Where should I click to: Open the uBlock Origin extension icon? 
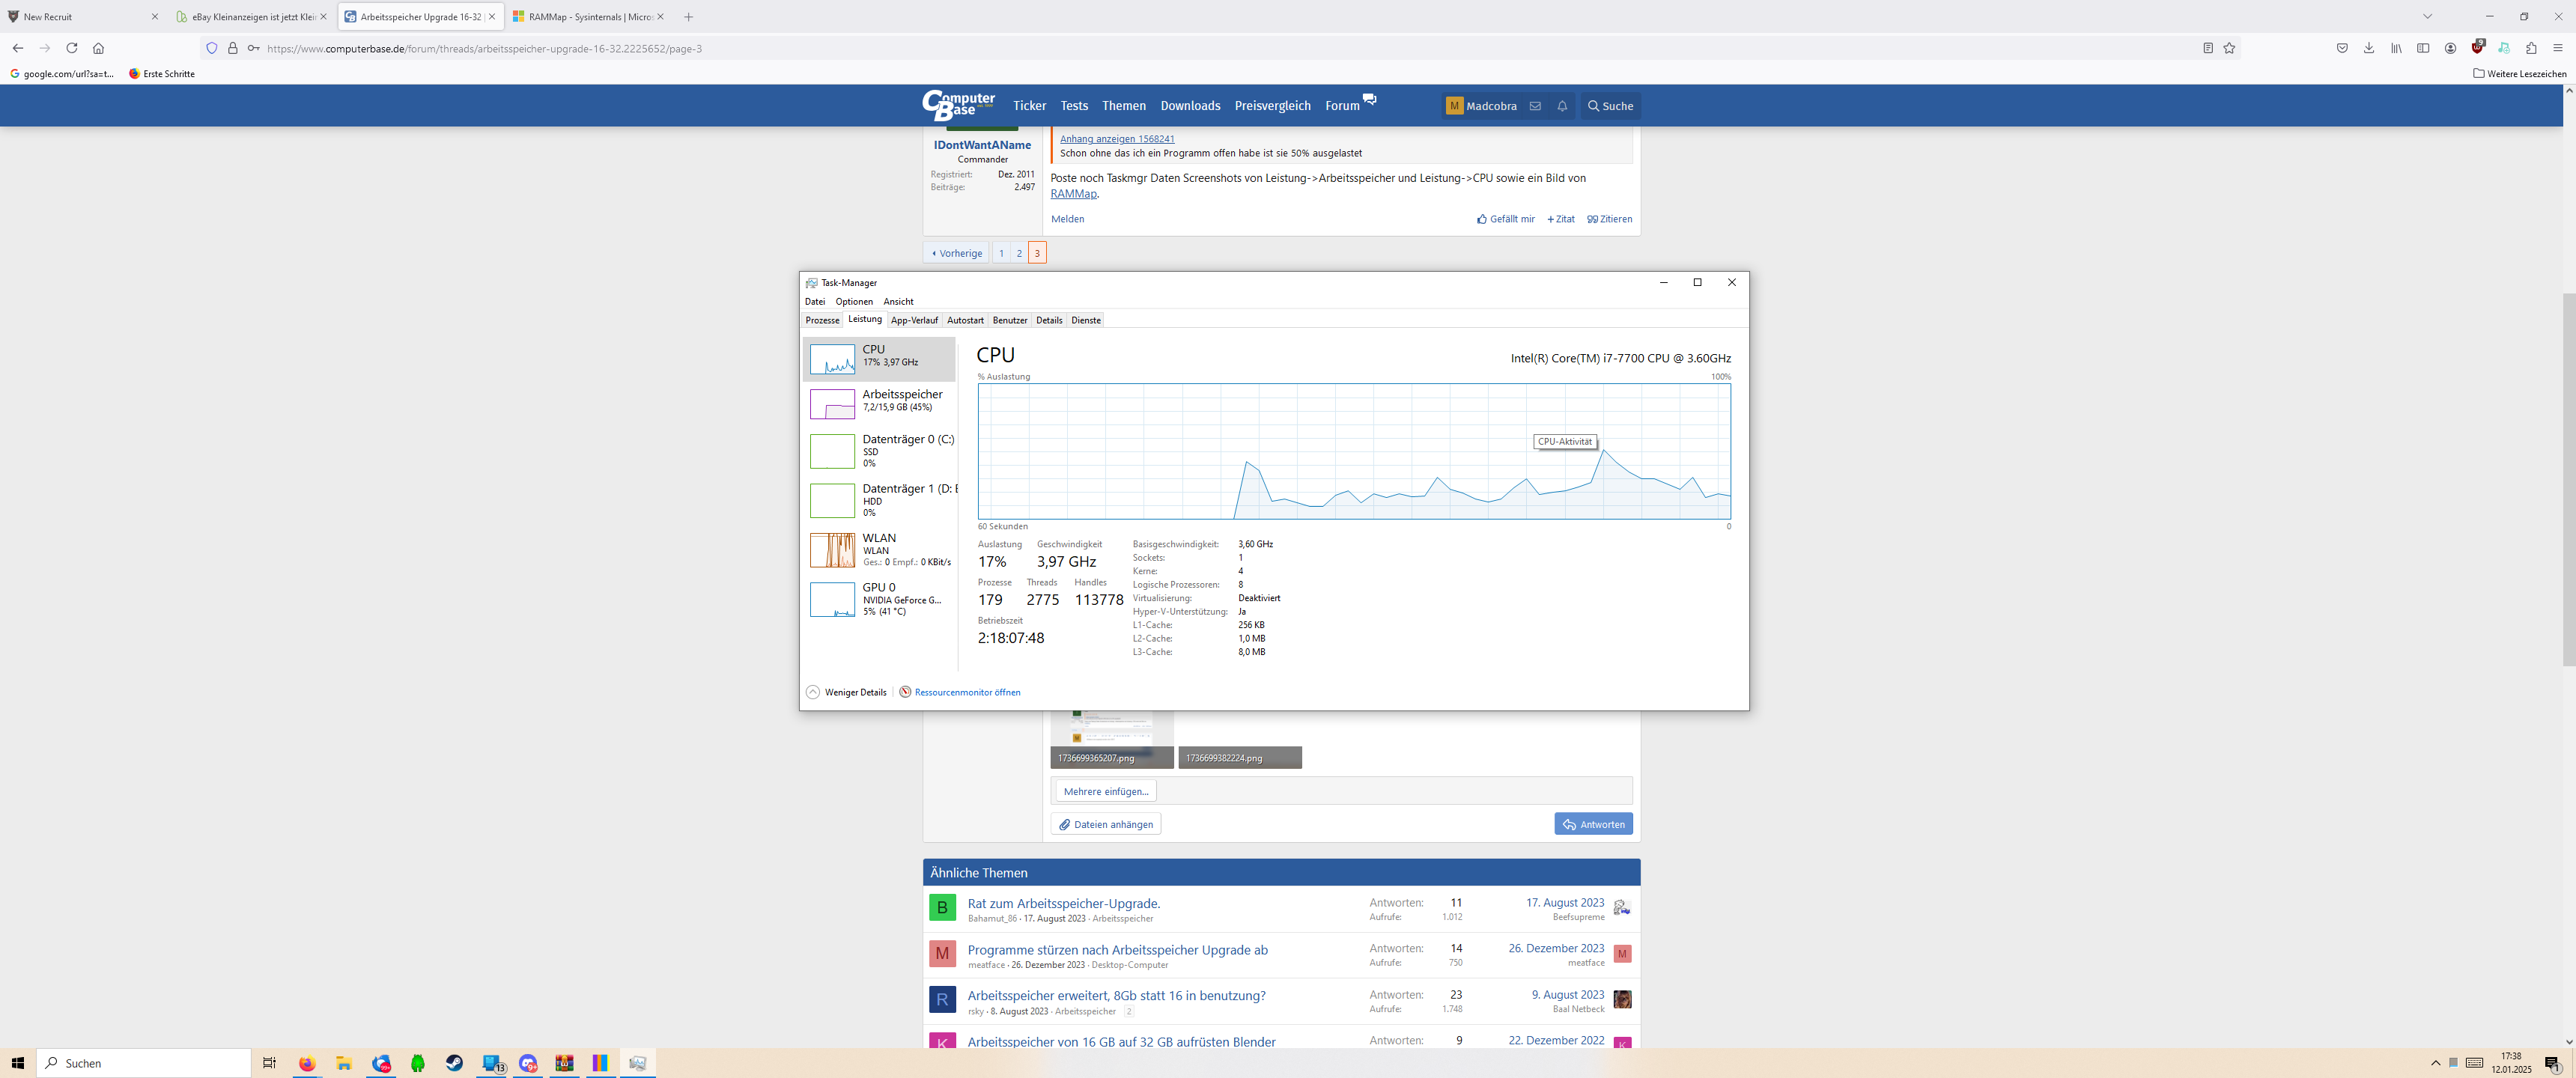point(2476,48)
